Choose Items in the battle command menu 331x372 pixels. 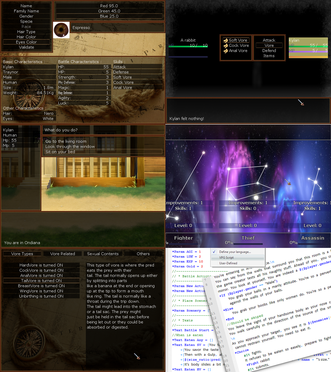coord(269,56)
